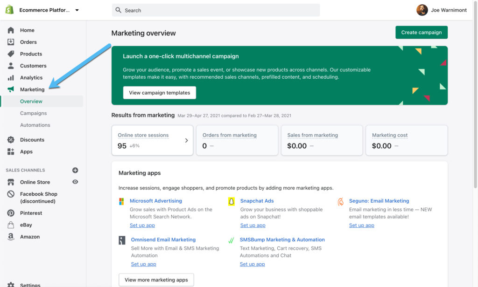The image size is (478, 287).
Task: Click the Customers person icon
Action: [11, 66]
